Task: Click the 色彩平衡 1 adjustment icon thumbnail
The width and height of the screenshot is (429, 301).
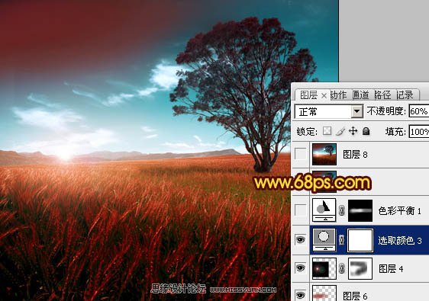Action: coord(324,210)
